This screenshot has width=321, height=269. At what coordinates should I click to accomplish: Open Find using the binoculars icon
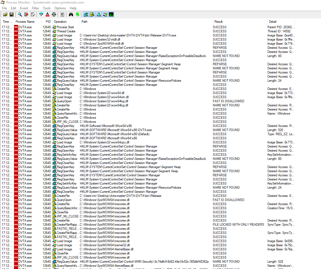pyautogui.click(x=71, y=15)
